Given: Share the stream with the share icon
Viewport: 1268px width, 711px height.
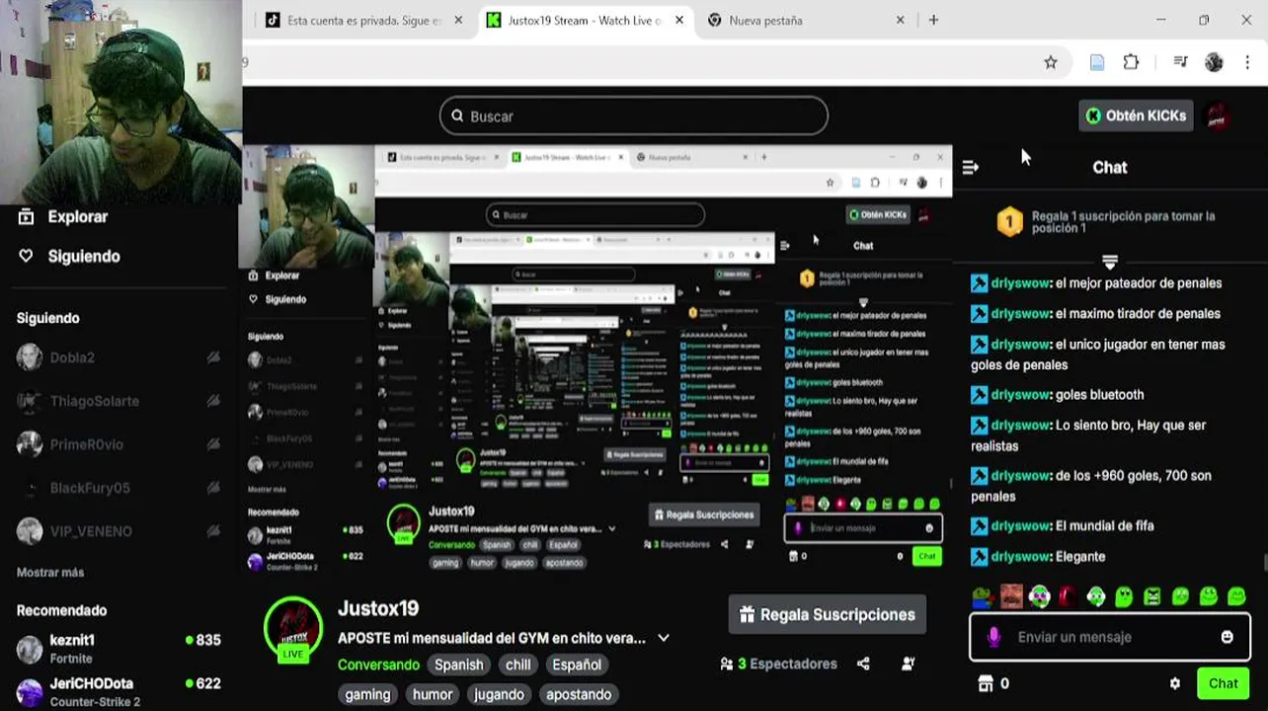Looking at the screenshot, I should pos(863,664).
